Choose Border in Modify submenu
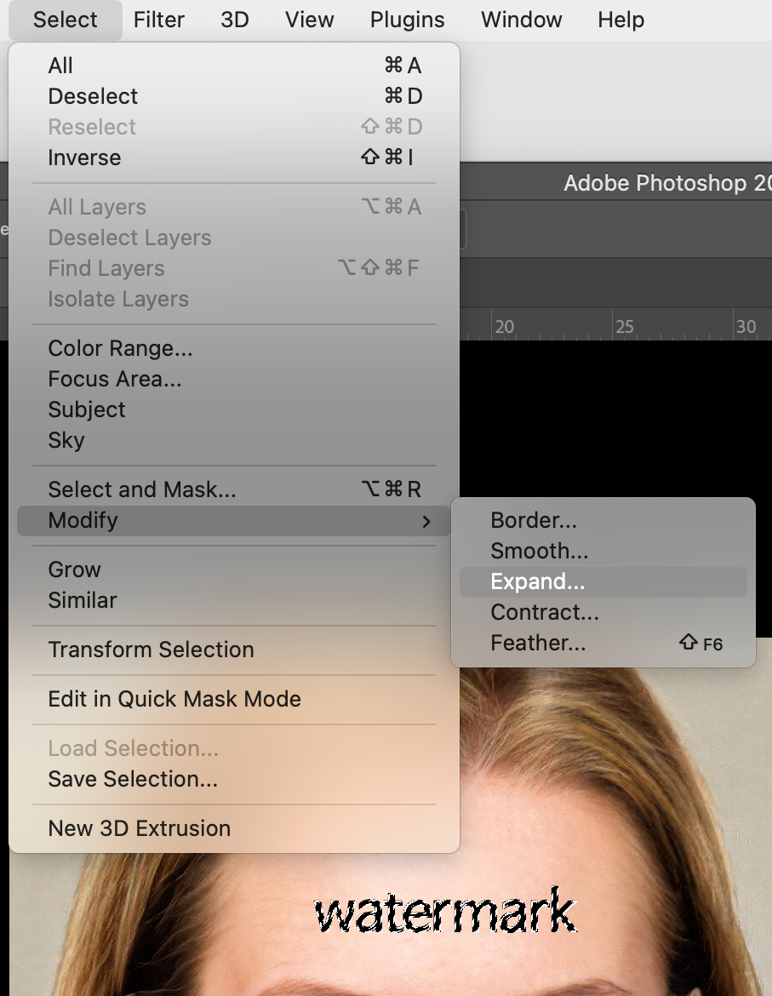This screenshot has width=772, height=996. point(603,520)
